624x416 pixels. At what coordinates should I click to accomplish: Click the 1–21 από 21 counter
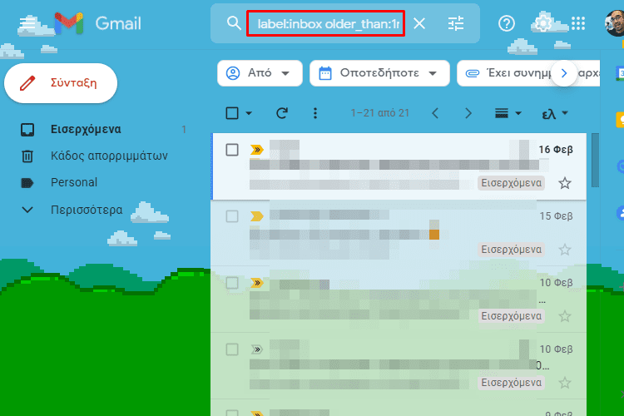coord(379,113)
